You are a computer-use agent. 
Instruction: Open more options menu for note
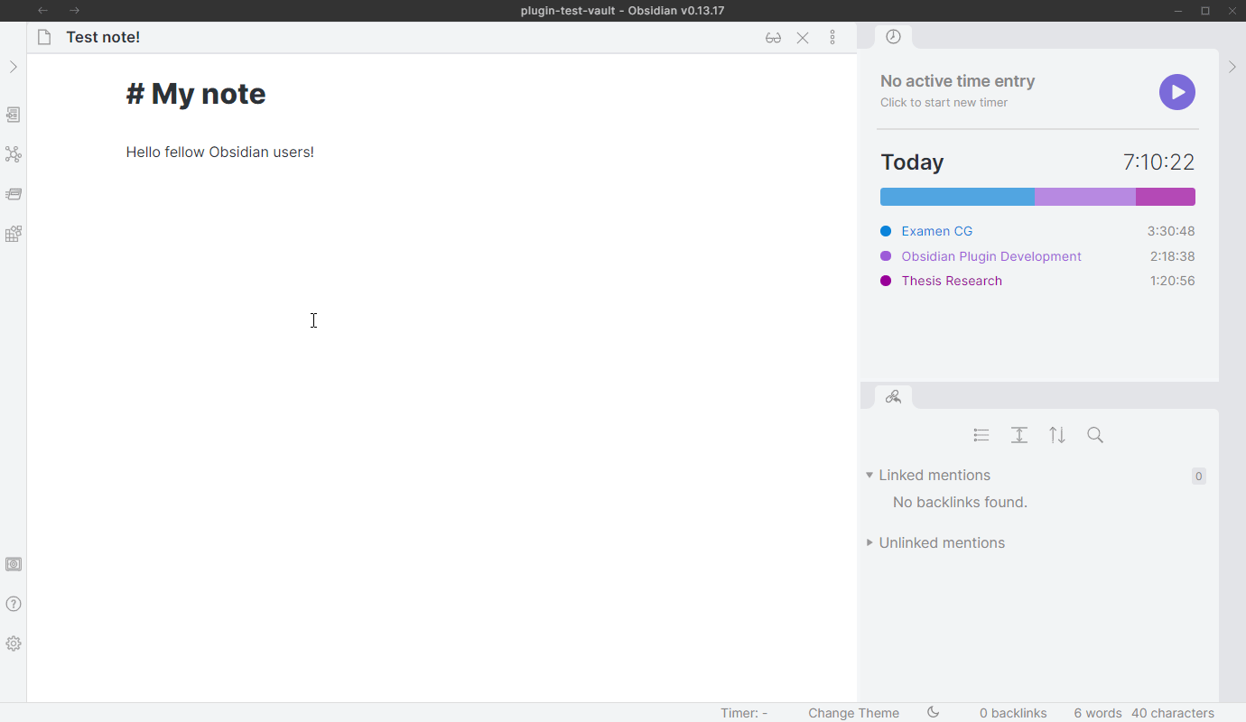(x=832, y=38)
